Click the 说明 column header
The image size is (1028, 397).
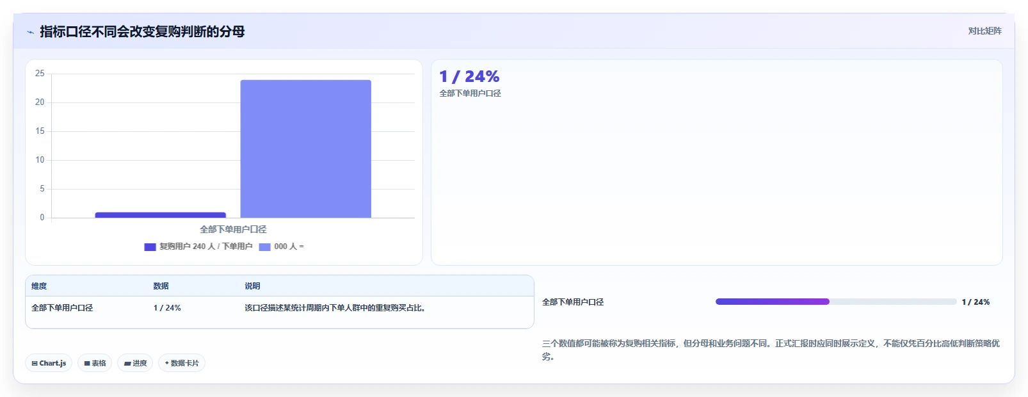(252, 286)
